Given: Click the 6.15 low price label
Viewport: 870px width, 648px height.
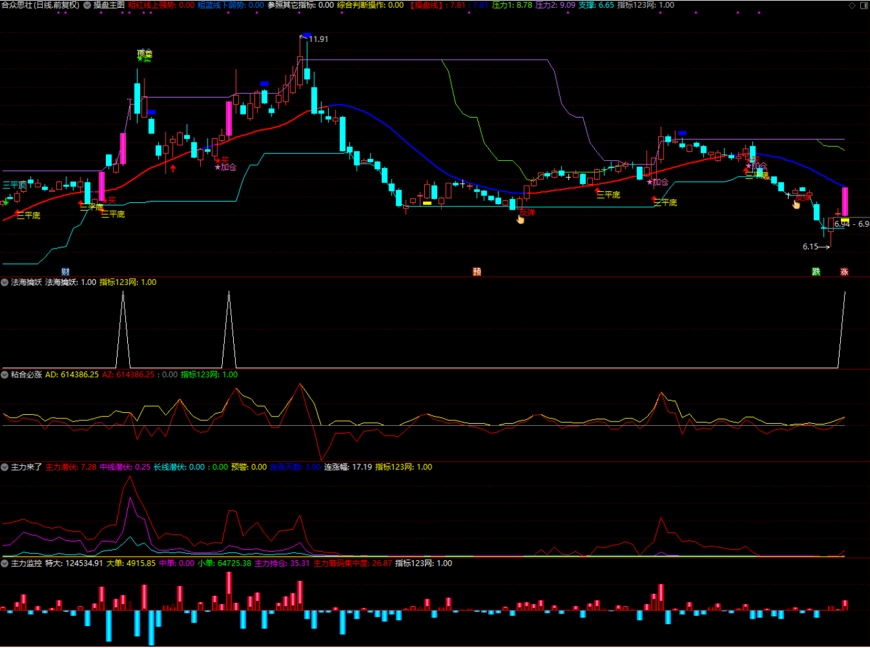Looking at the screenshot, I should click(x=810, y=247).
